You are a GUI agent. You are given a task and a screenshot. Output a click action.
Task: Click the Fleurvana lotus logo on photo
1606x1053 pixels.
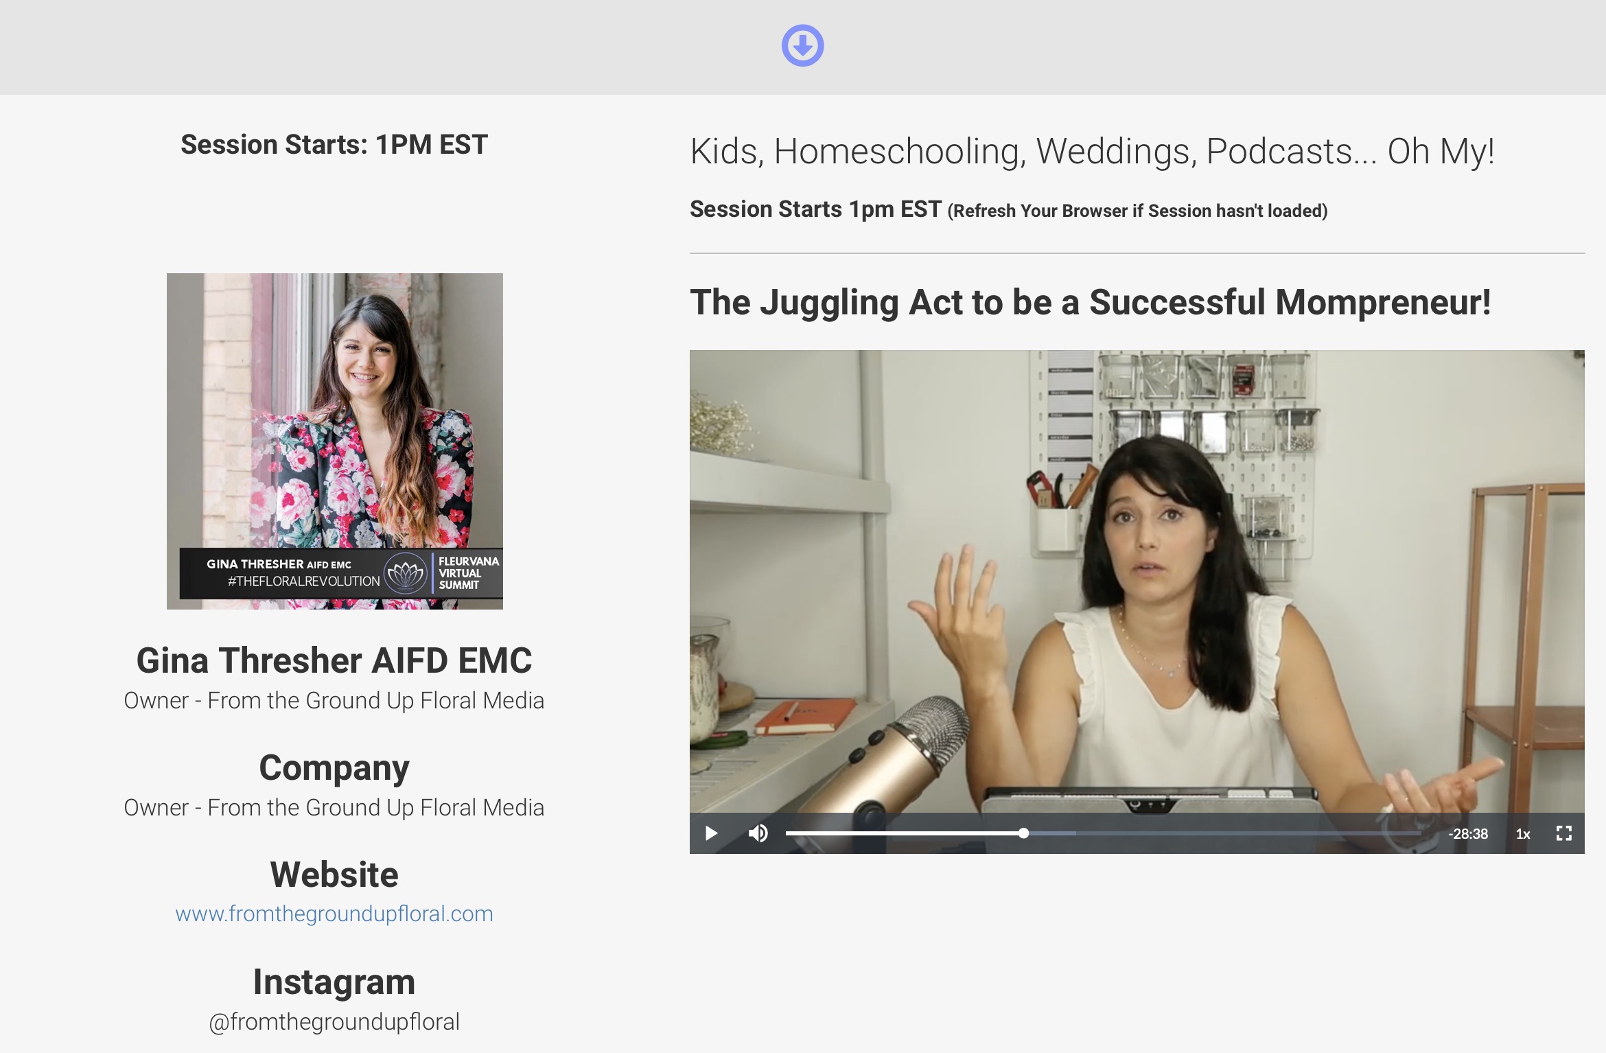coord(406,573)
